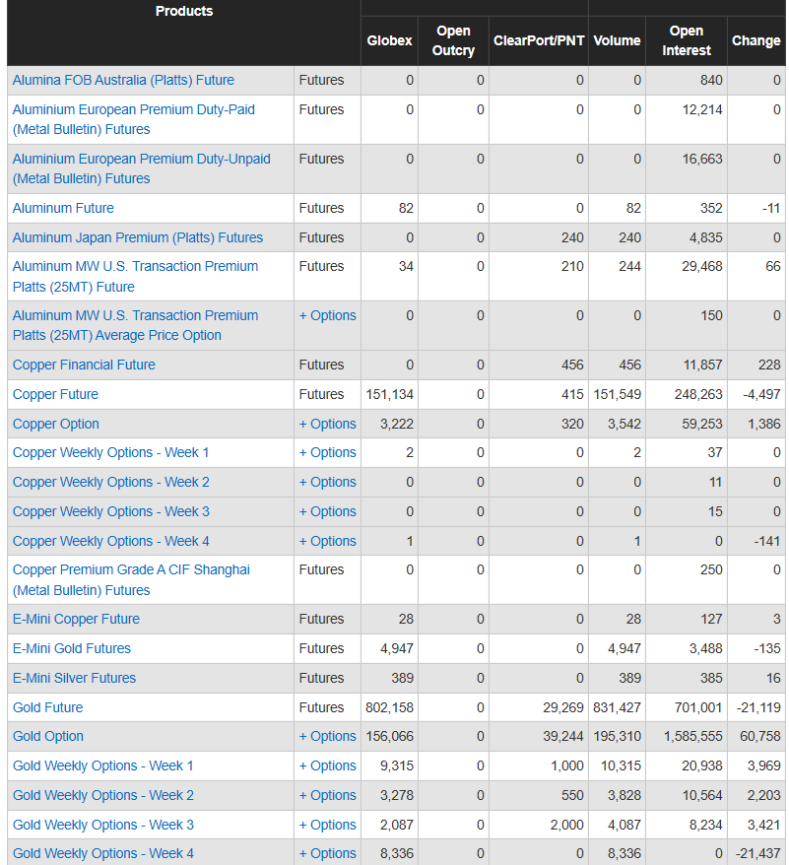Select Copper Future Globex value 151,134
Screen dimensions: 789x865
click(389, 394)
